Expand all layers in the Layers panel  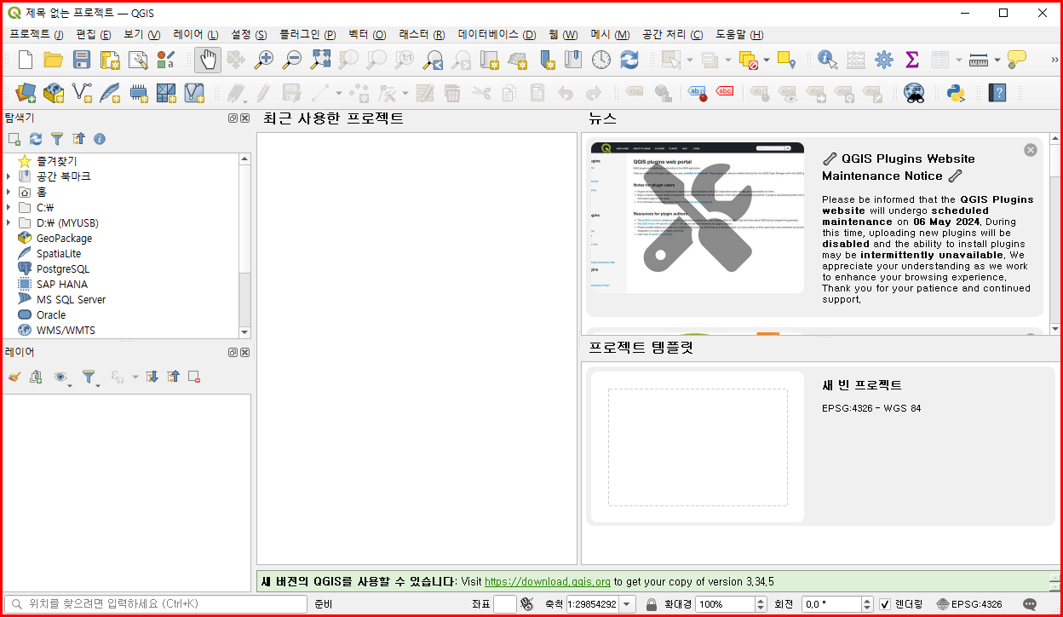click(x=152, y=377)
